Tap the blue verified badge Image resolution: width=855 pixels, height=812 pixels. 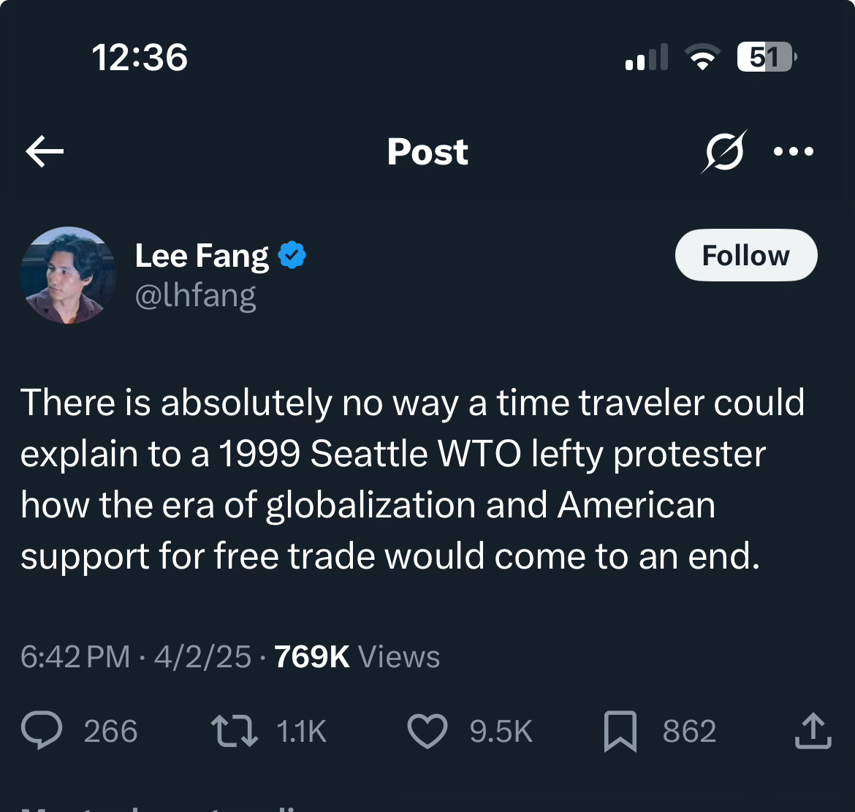(292, 256)
